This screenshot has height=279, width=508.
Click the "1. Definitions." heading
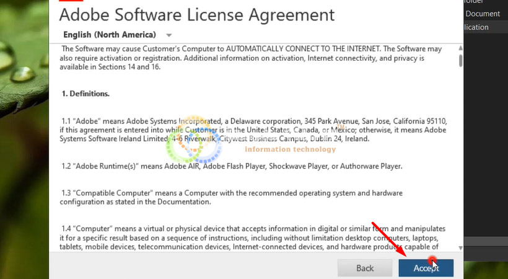coord(85,94)
